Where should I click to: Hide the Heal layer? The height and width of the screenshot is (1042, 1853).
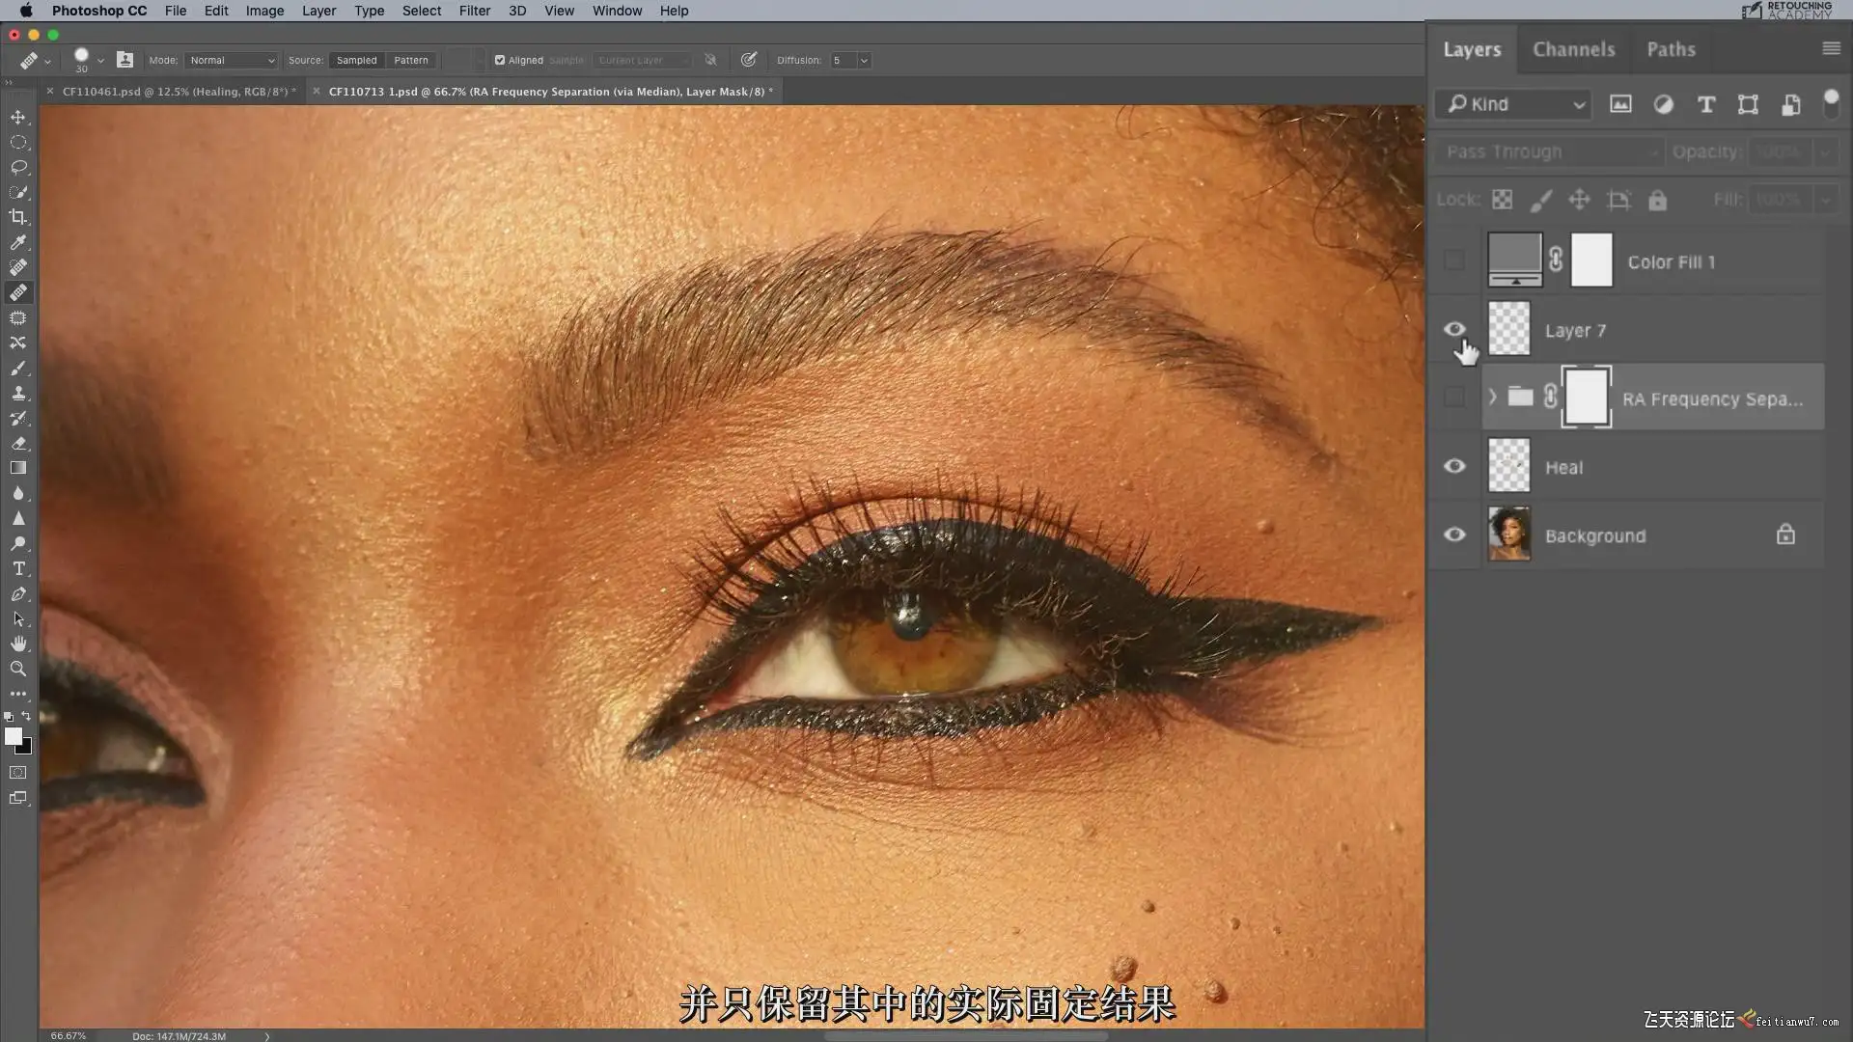(x=1454, y=466)
